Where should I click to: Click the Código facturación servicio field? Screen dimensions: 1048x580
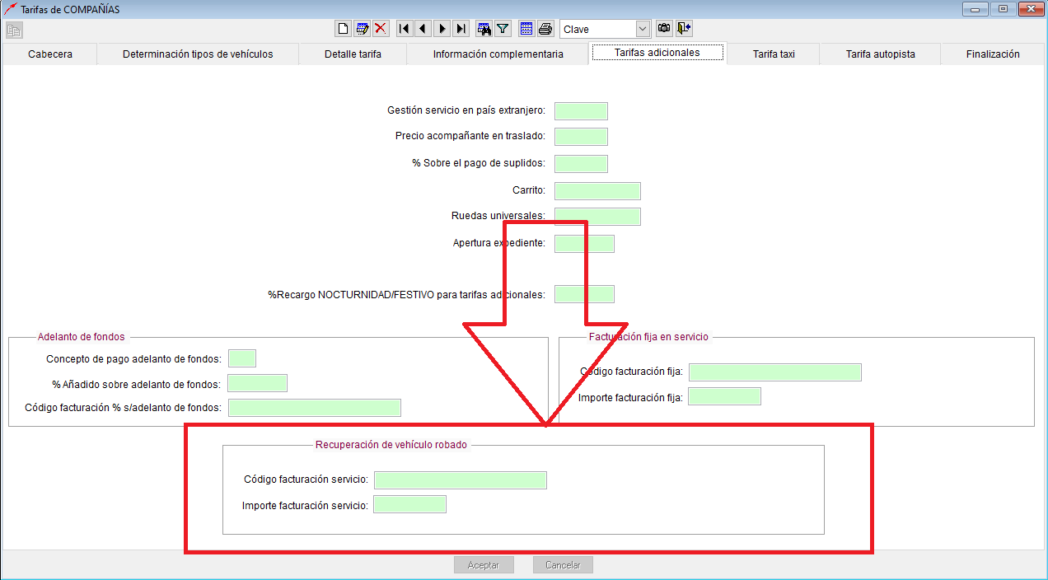pyautogui.click(x=460, y=480)
